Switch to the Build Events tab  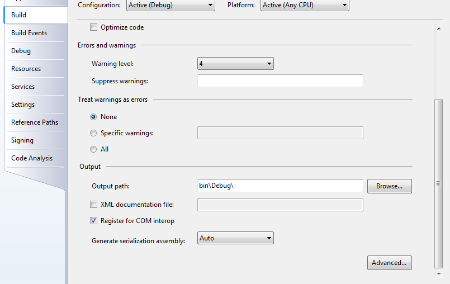(36, 33)
